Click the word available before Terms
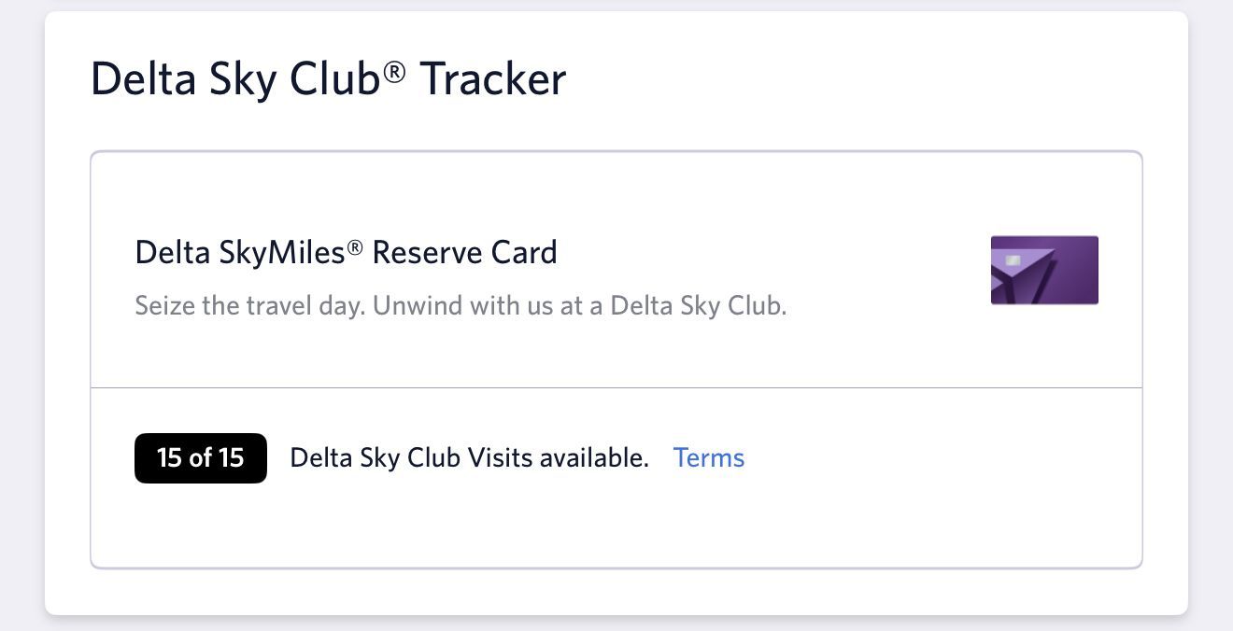 click(x=594, y=457)
